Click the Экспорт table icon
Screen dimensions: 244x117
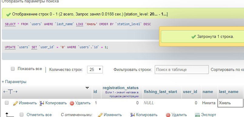coord(197,115)
